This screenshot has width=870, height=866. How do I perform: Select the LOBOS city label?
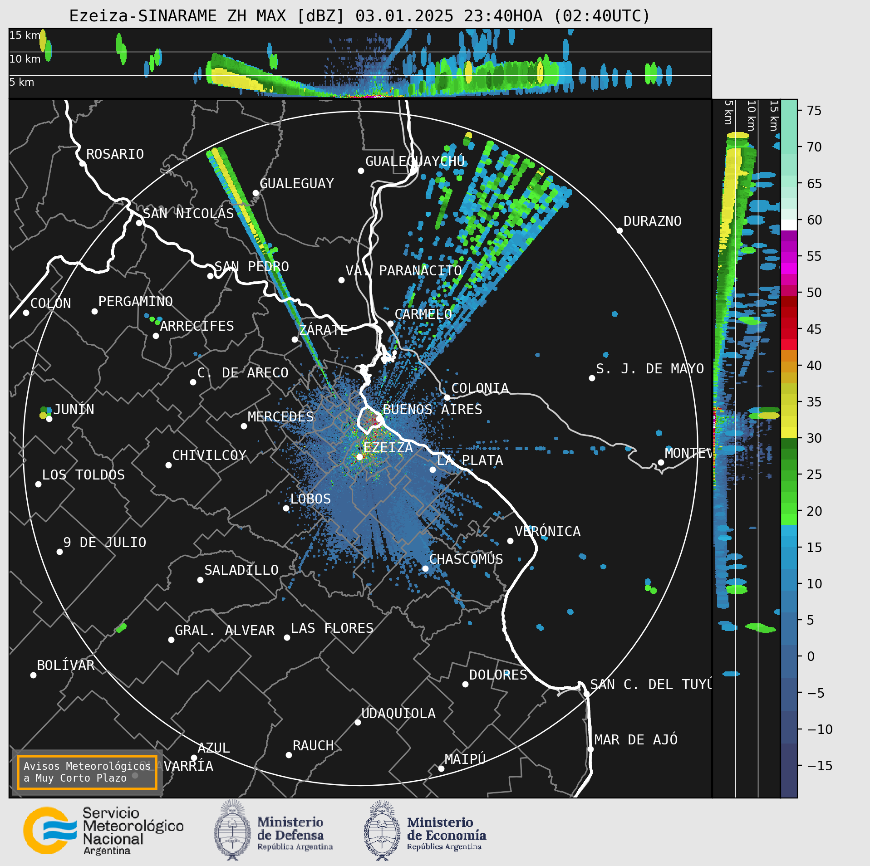click(310, 499)
